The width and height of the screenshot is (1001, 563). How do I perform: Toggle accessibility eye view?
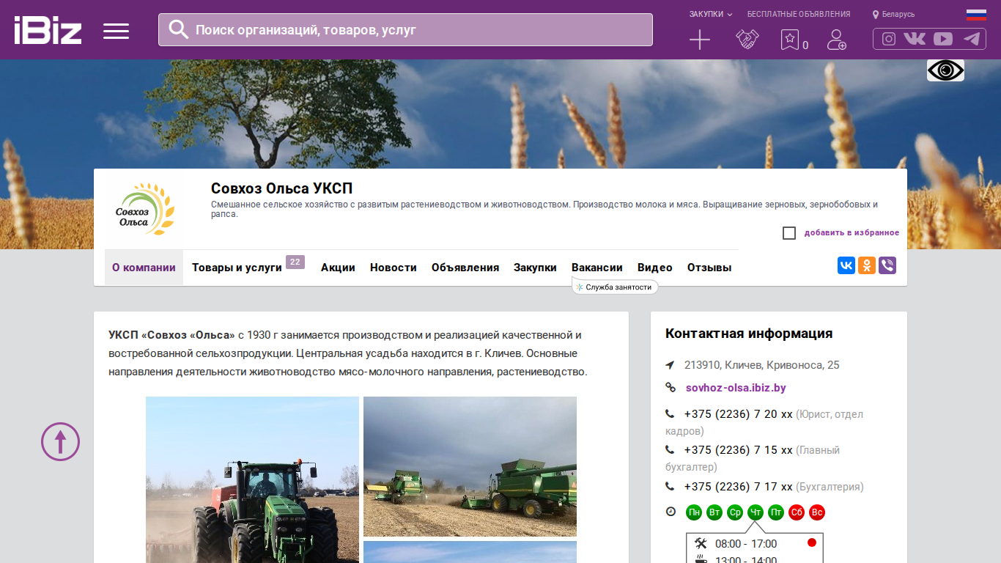click(x=945, y=70)
